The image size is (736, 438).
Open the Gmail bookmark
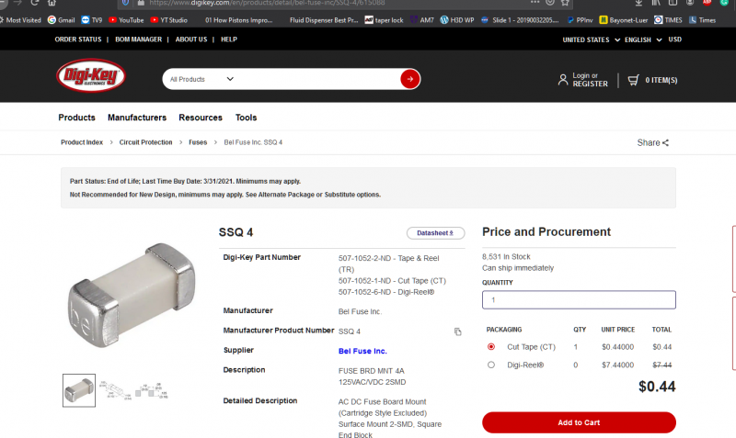(61, 19)
